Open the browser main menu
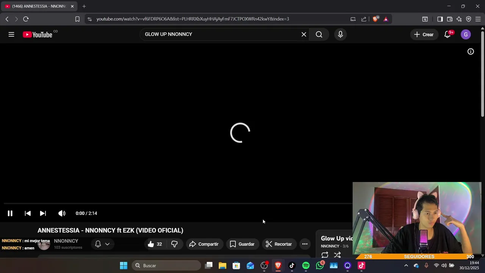 478,19
